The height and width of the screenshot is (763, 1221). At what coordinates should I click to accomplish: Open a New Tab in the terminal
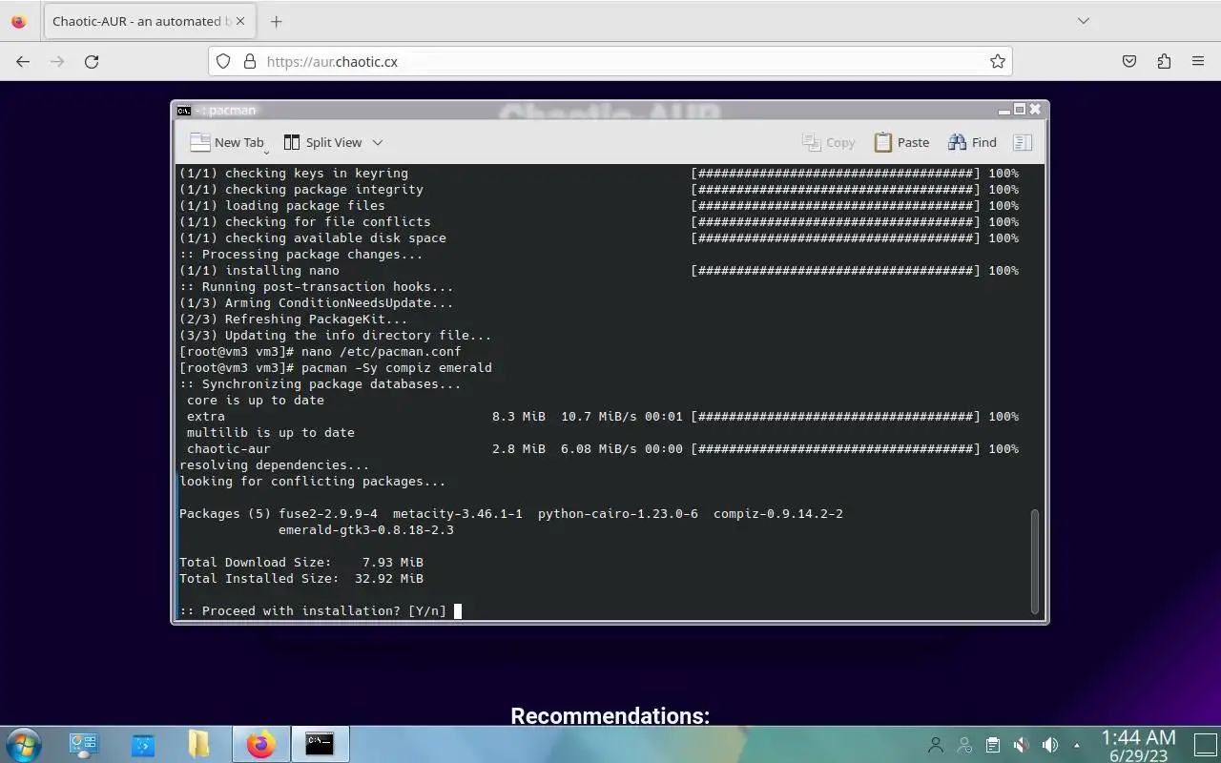coord(226,142)
